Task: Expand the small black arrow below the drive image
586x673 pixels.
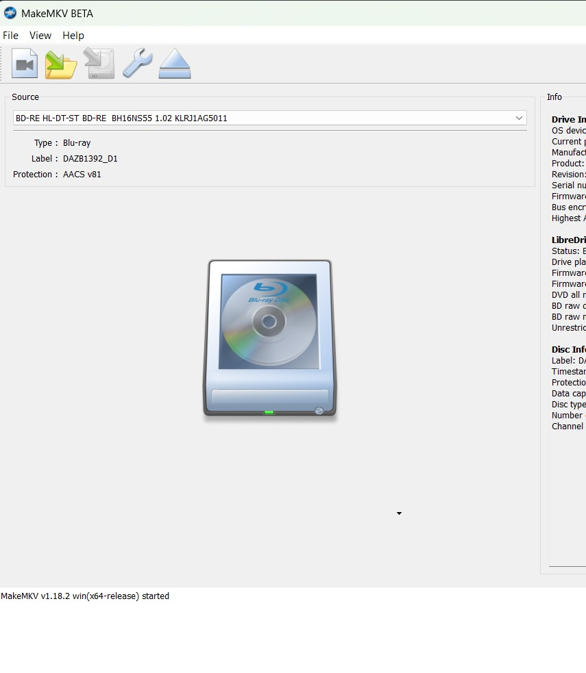Action: click(x=399, y=513)
